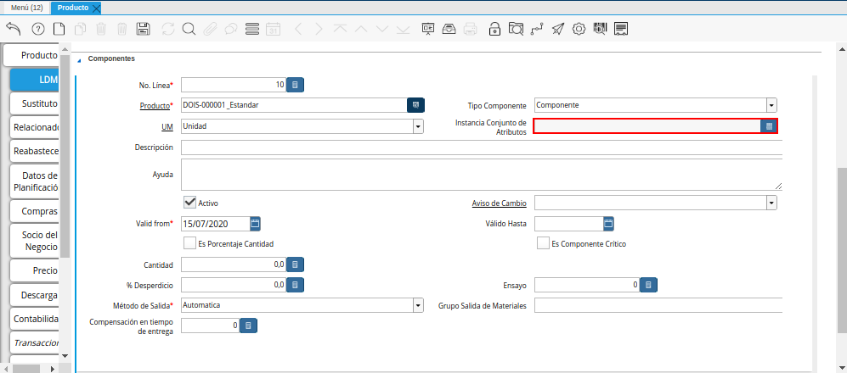Open the Compras side tab
Screen dimensions: 847x373
(35, 210)
